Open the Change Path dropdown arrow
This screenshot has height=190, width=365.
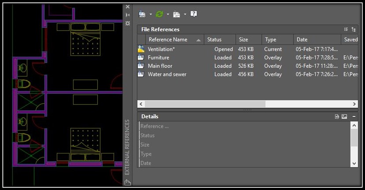point(185,15)
